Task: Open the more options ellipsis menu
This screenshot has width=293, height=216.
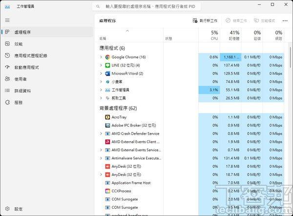Action: [x=285, y=20]
